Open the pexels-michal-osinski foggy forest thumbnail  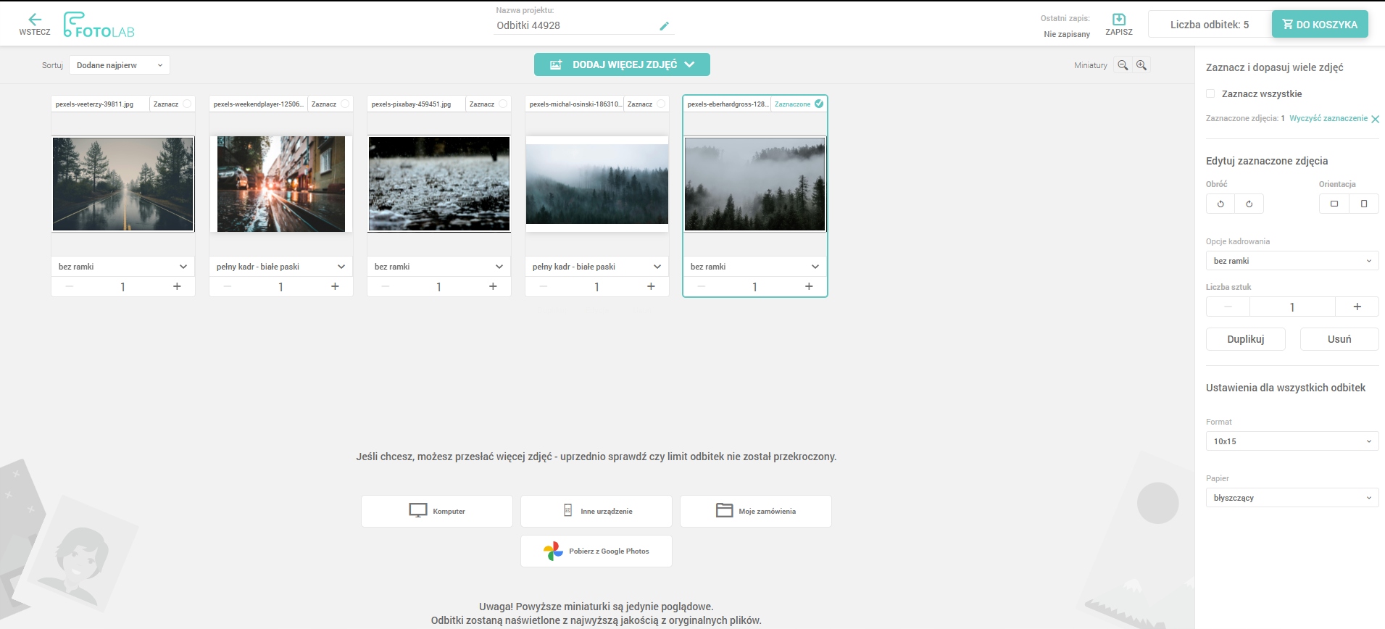[597, 184]
